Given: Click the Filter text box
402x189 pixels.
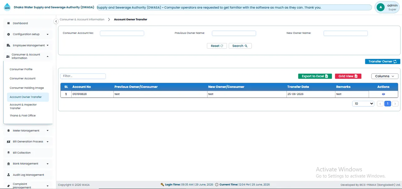Looking at the screenshot, I should (x=83, y=76).
